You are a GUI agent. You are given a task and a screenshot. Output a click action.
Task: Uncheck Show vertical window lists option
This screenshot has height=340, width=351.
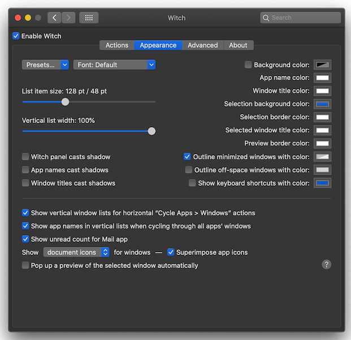click(x=25, y=212)
